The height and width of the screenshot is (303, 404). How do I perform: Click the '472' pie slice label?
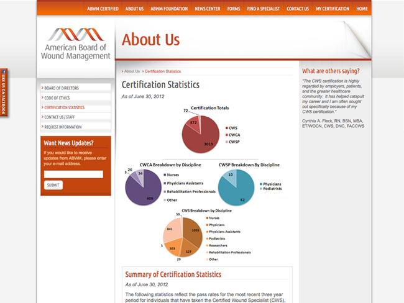tap(193, 122)
